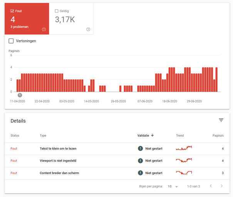Select the red Fout tab card

[x=27, y=19]
